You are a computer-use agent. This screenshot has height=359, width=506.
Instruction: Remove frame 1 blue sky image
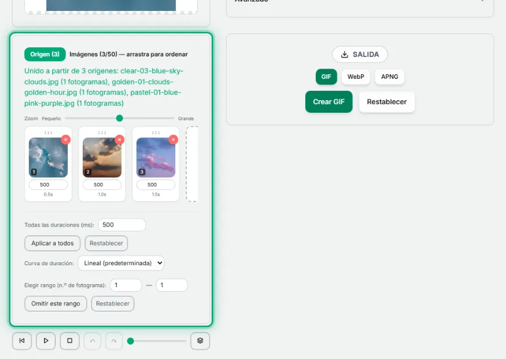pyautogui.click(x=66, y=139)
